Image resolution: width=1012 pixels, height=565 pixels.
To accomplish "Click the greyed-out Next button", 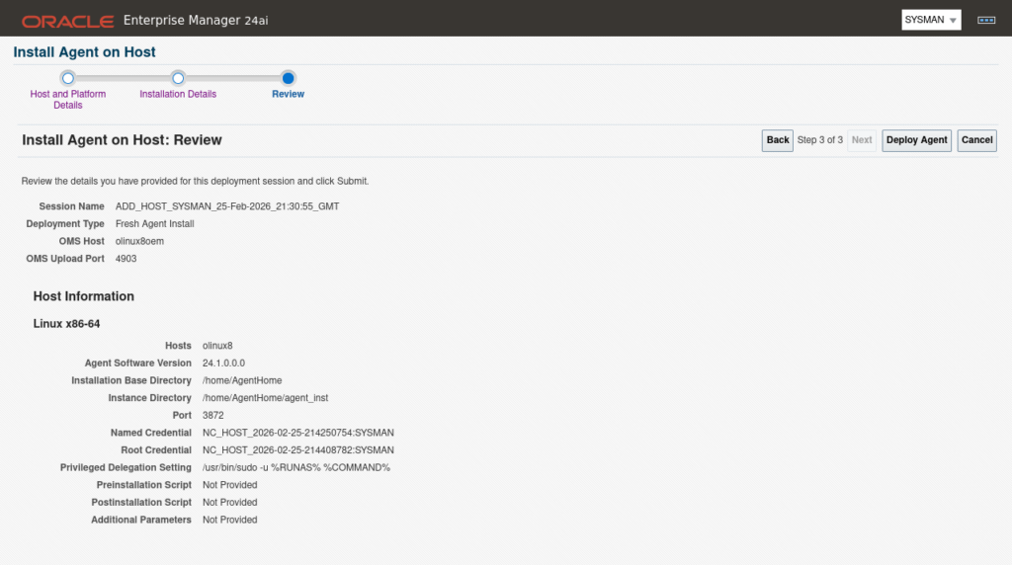I will point(862,140).
